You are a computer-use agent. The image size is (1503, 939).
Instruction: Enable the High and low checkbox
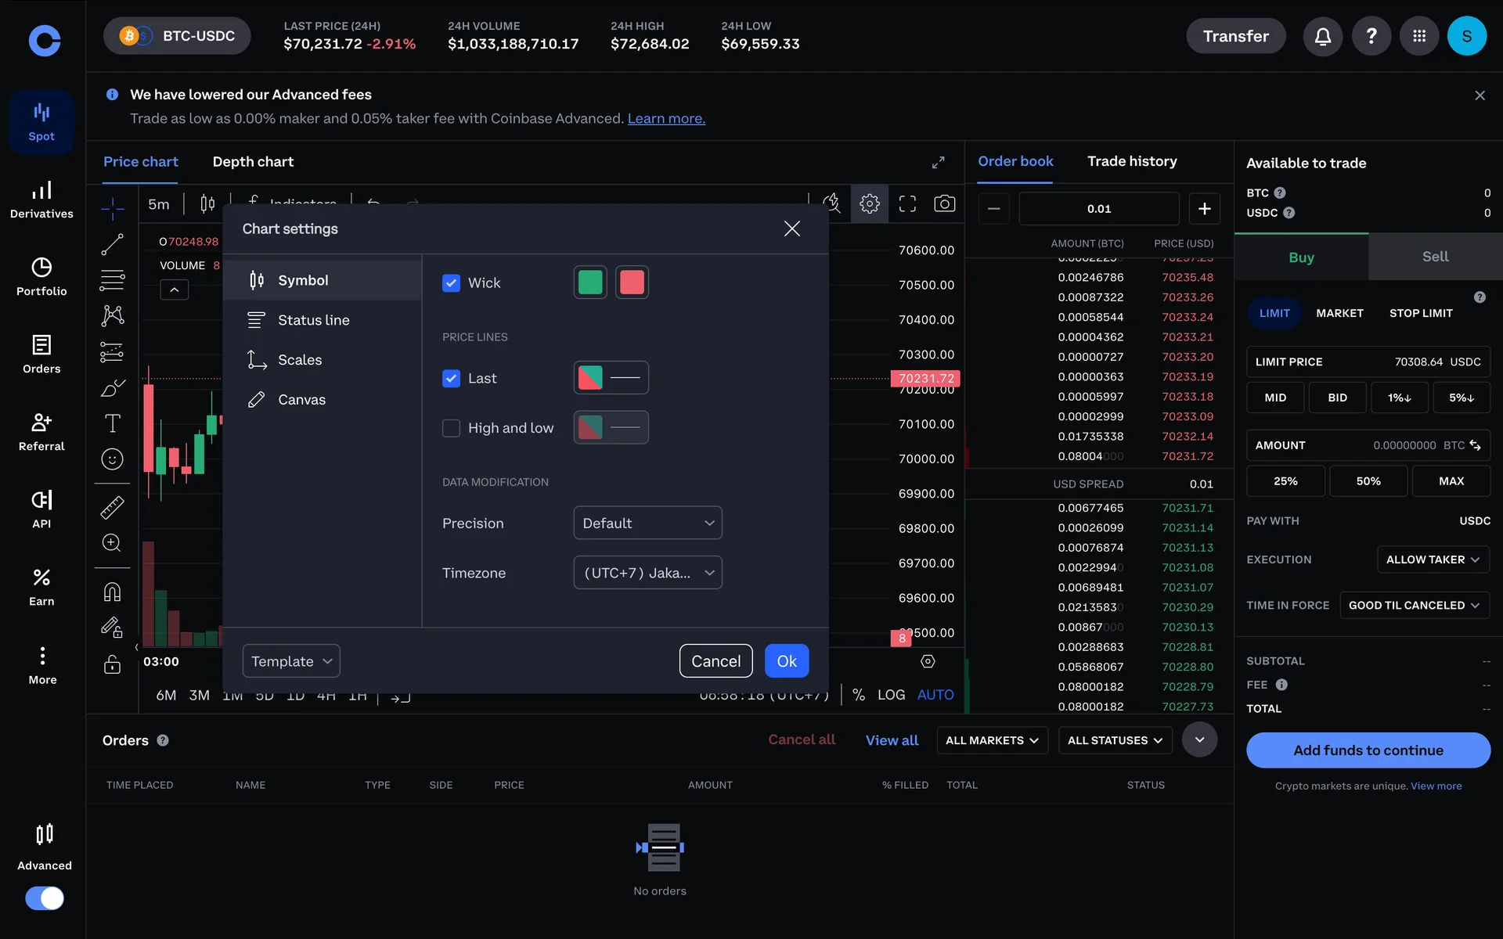coord(451,428)
